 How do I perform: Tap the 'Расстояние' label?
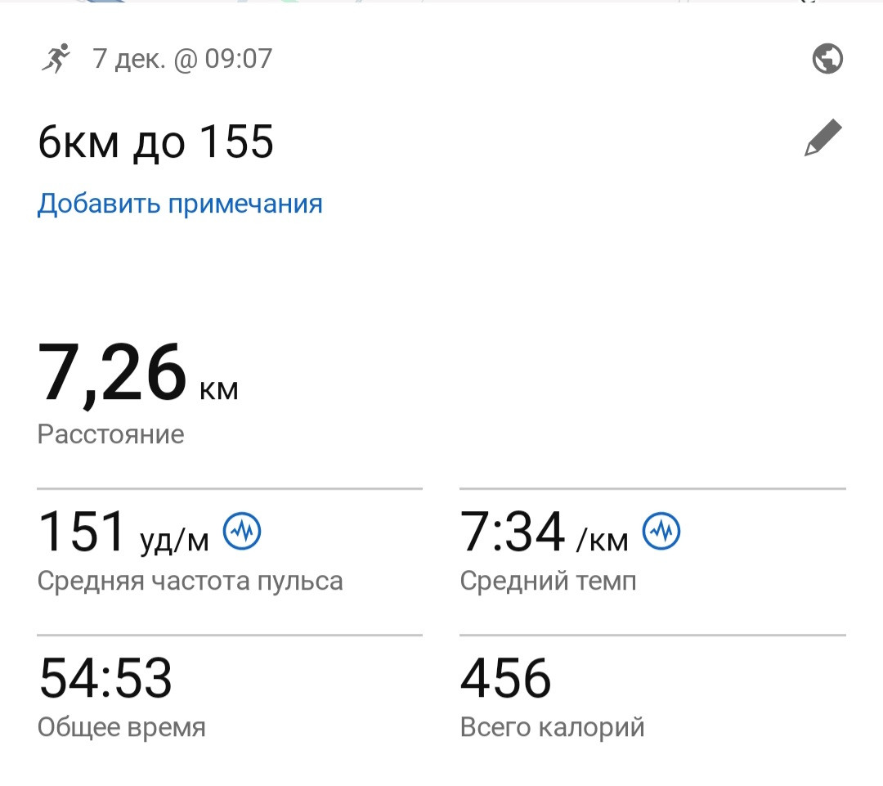pos(111,434)
